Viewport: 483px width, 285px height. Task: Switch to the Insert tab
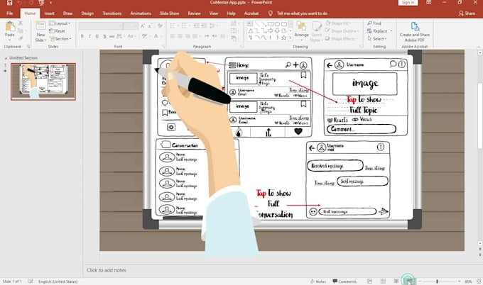click(x=49, y=13)
